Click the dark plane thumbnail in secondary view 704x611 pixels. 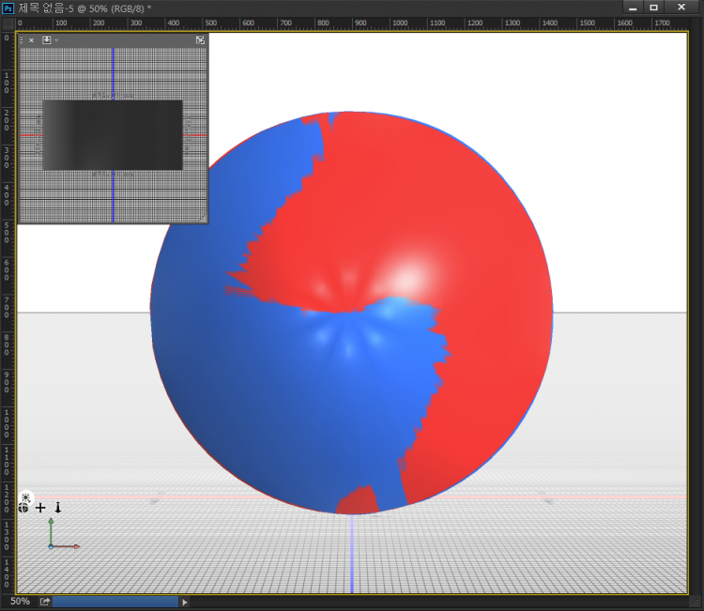tap(112, 135)
